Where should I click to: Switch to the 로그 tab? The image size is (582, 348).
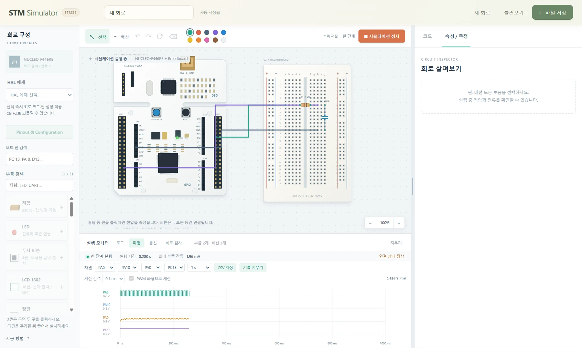tap(120, 243)
